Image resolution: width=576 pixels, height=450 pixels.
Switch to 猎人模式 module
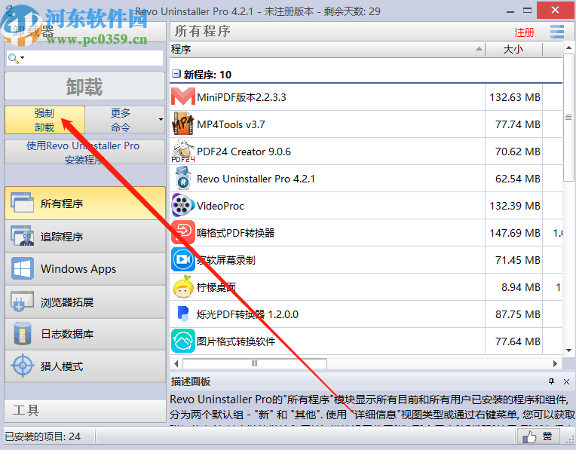pos(85,366)
